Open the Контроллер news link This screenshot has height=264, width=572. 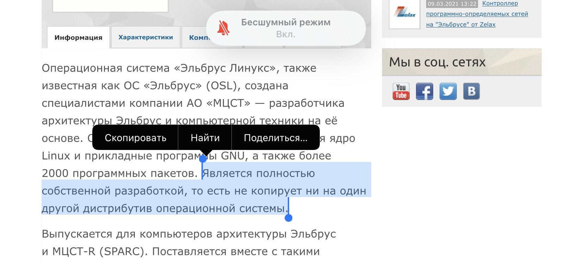pos(500,4)
